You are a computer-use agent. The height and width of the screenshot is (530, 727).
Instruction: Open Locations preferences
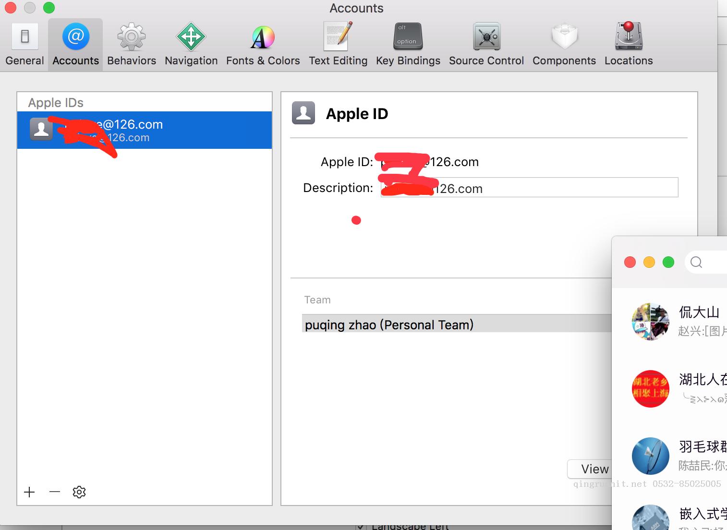pos(628,44)
